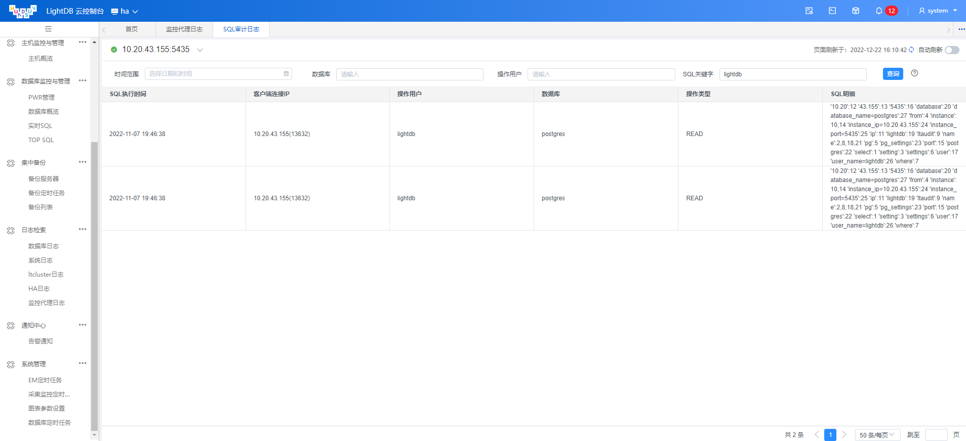Image resolution: width=966 pixels, height=441 pixels.
Task: Collapse the sidebar menu fold icon
Action: coord(49,29)
